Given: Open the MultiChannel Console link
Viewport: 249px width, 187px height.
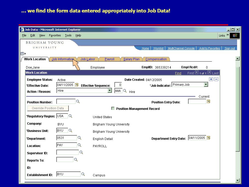Looking at the screenshot, I should tap(181, 48).
